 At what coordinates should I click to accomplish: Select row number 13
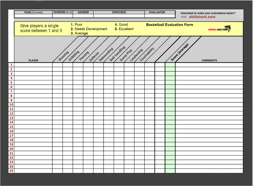pos(11,118)
